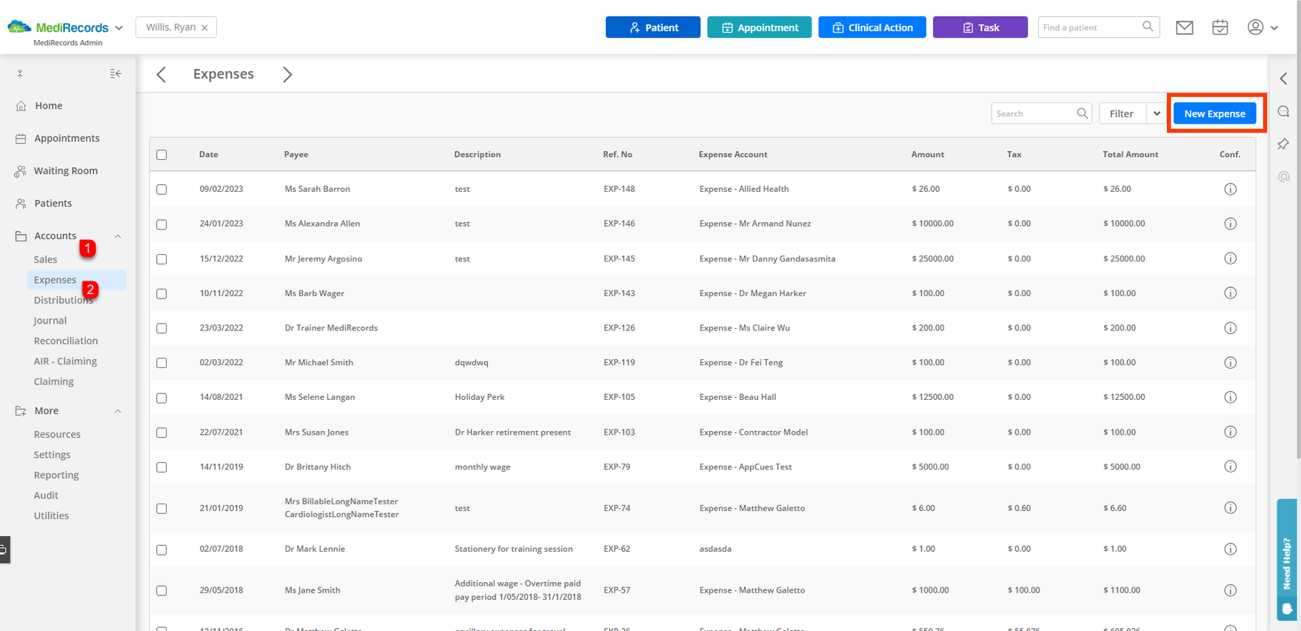Select the Mrs Susan Jones expense checkbox
The height and width of the screenshot is (631, 1301).
161,433
